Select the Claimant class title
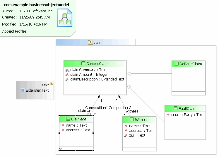This screenshot has width=219, height=158. (79, 119)
